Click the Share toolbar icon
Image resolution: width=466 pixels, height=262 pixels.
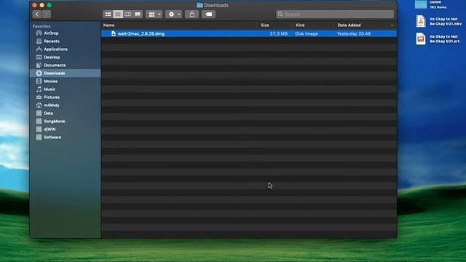click(192, 15)
